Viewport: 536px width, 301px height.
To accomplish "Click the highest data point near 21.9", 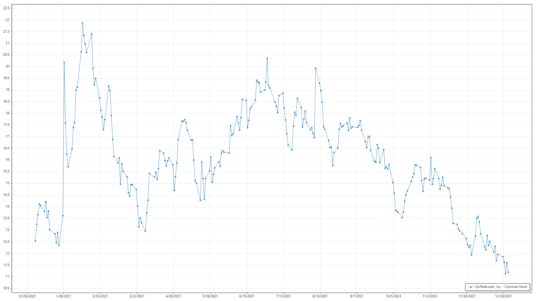I will click(82, 23).
